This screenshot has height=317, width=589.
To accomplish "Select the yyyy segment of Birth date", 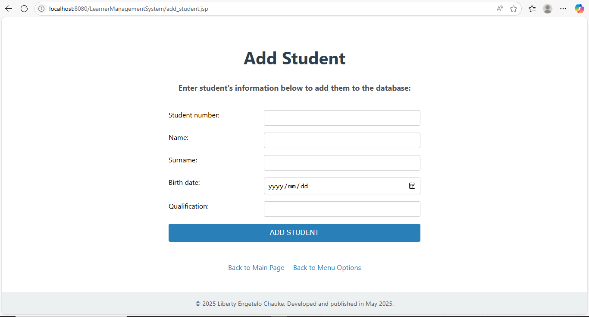I will click(276, 186).
